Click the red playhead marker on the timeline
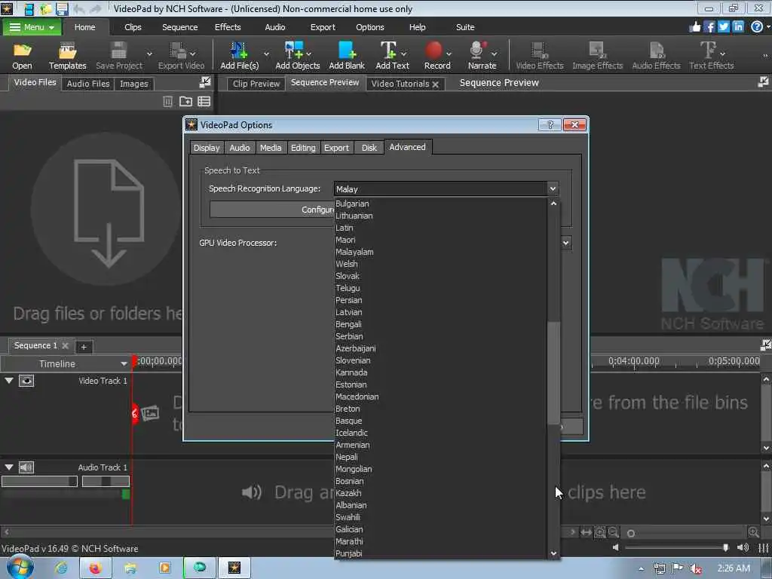Screen dimensions: 772x579 134,362
